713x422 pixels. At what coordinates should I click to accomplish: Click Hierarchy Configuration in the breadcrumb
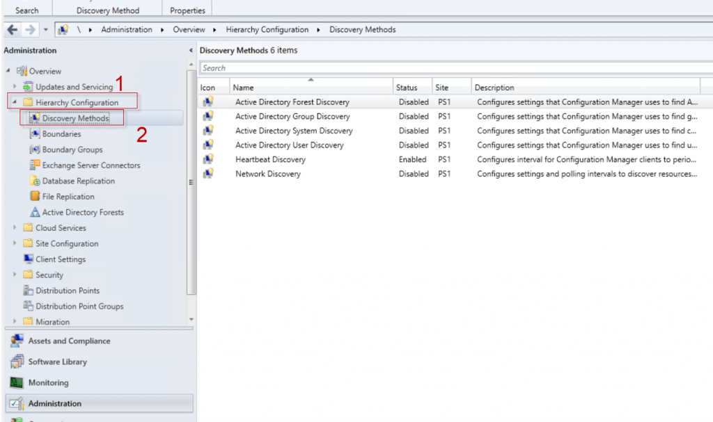tap(267, 29)
